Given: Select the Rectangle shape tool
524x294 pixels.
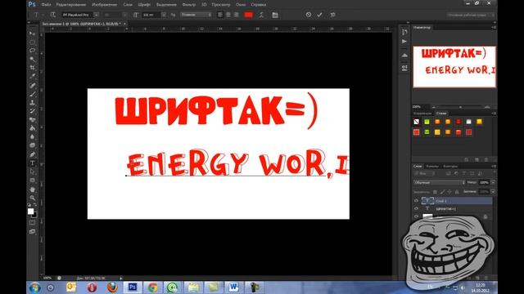Looking at the screenshot, I should pyautogui.click(x=32, y=180).
